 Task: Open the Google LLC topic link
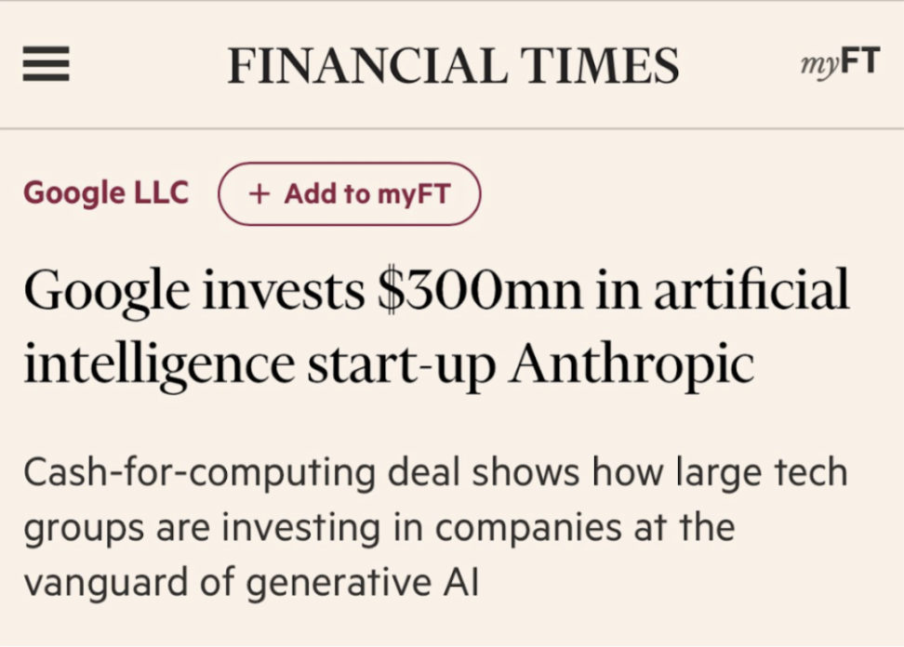pyautogui.click(x=106, y=193)
